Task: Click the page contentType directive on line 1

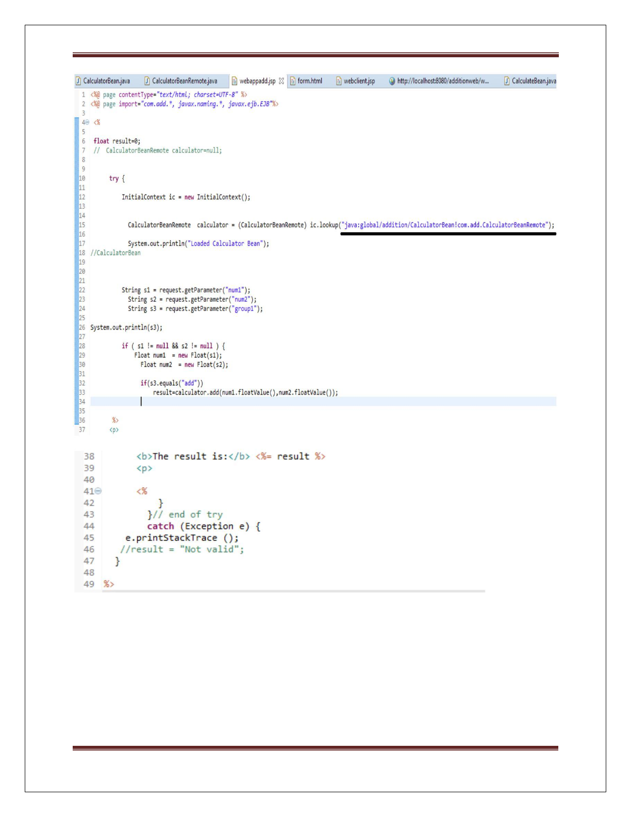Action: coord(169,95)
